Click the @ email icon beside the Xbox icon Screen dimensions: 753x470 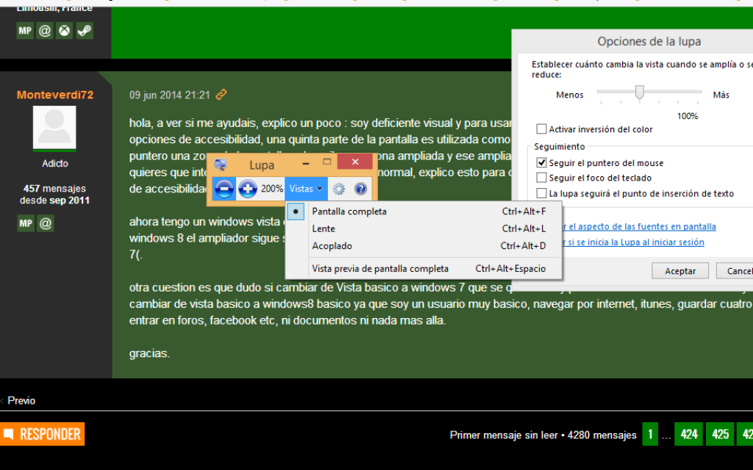(45, 31)
